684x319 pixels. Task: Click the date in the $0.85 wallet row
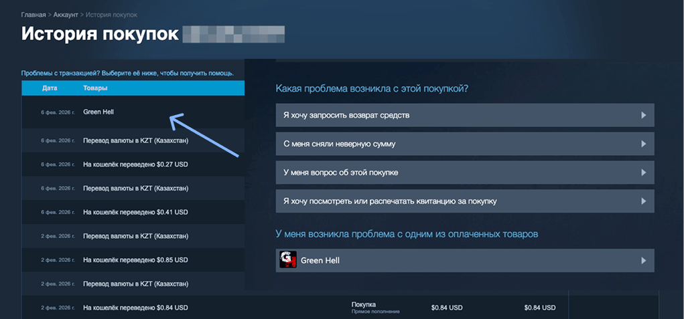coord(59,260)
